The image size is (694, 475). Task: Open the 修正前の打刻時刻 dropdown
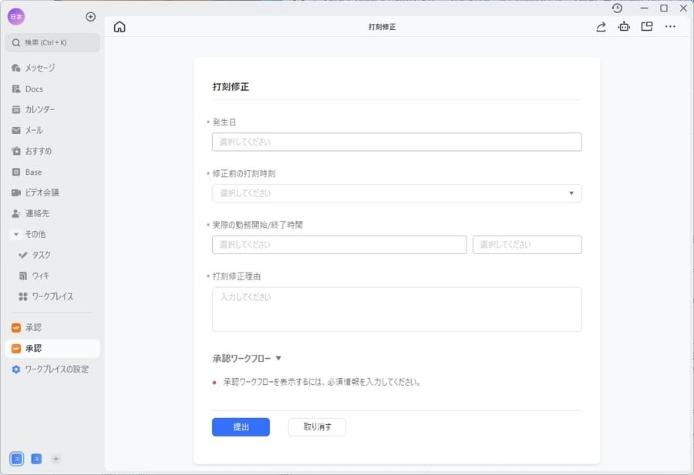point(572,192)
